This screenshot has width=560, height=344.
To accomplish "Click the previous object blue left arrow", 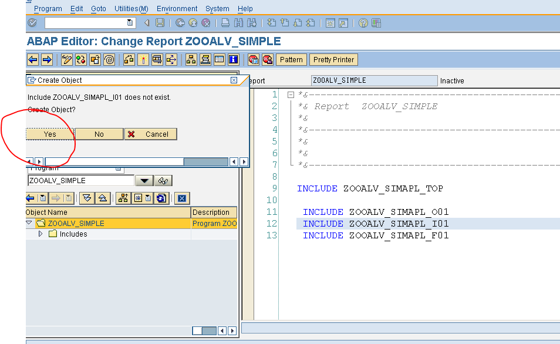I will coord(33,60).
